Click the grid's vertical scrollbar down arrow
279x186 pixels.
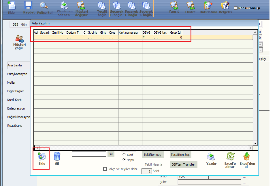(x=255, y=143)
